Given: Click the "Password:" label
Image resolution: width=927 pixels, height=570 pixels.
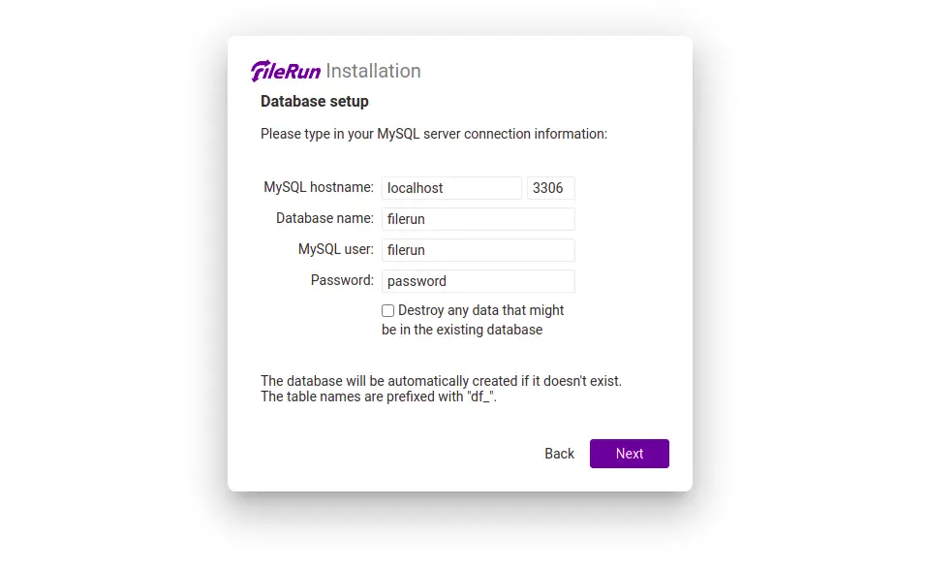Looking at the screenshot, I should click(342, 280).
